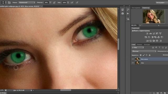Add a Hue/Saturation adjustment layer
The width and height of the screenshot is (168, 94).
pos(146,37)
